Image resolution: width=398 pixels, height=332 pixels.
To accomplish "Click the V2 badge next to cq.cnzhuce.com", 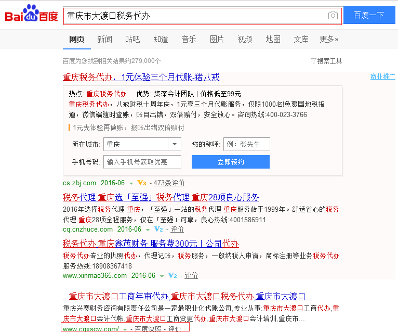I will pos(158,229).
